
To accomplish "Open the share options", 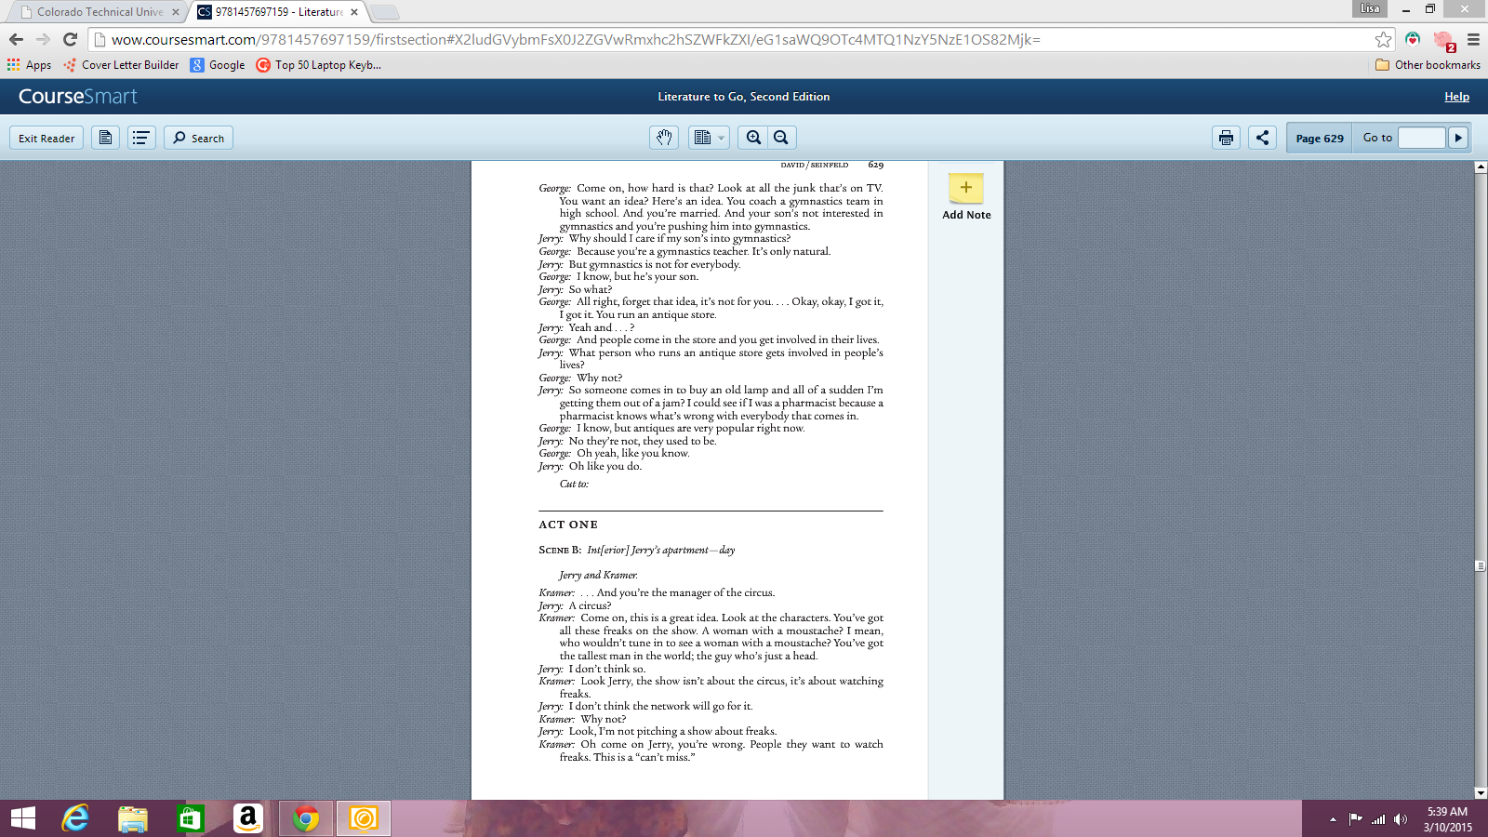I will click(x=1262, y=138).
